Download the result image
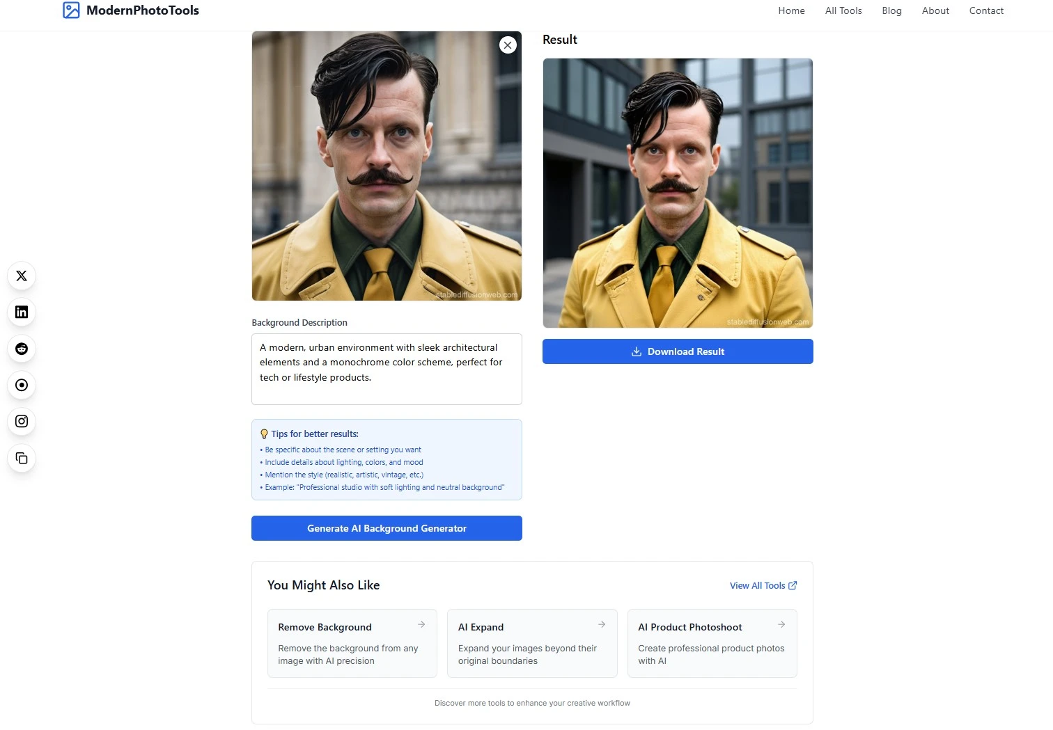Image resolution: width=1053 pixels, height=730 pixels. [678, 351]
